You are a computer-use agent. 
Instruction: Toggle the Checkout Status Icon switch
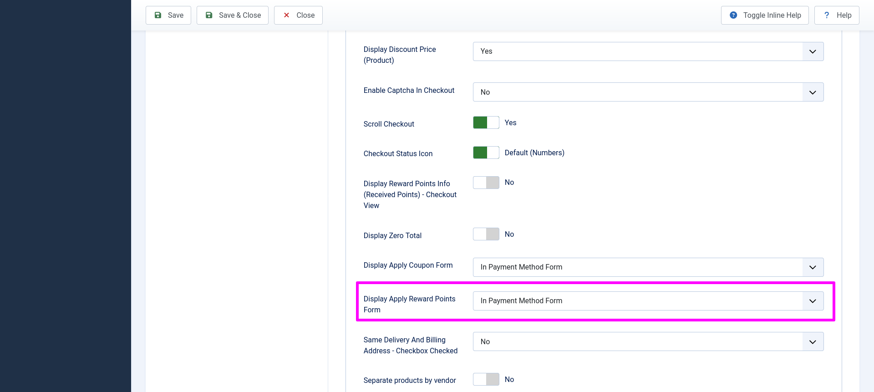point(486,153)
